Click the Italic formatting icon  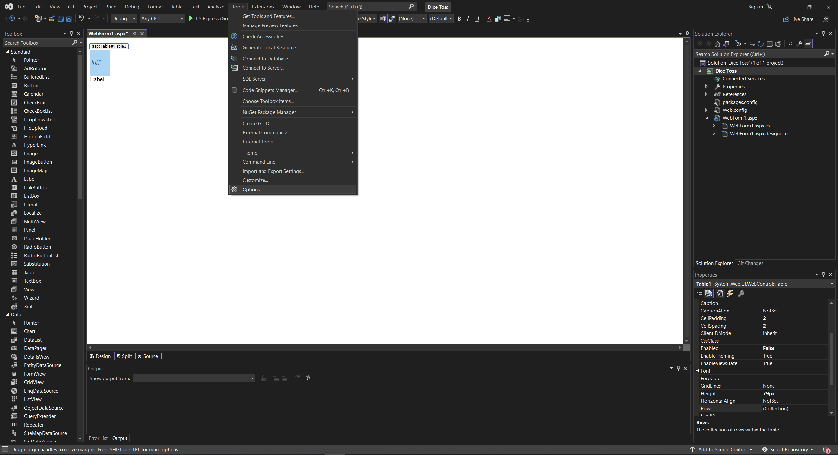[468, 19]
